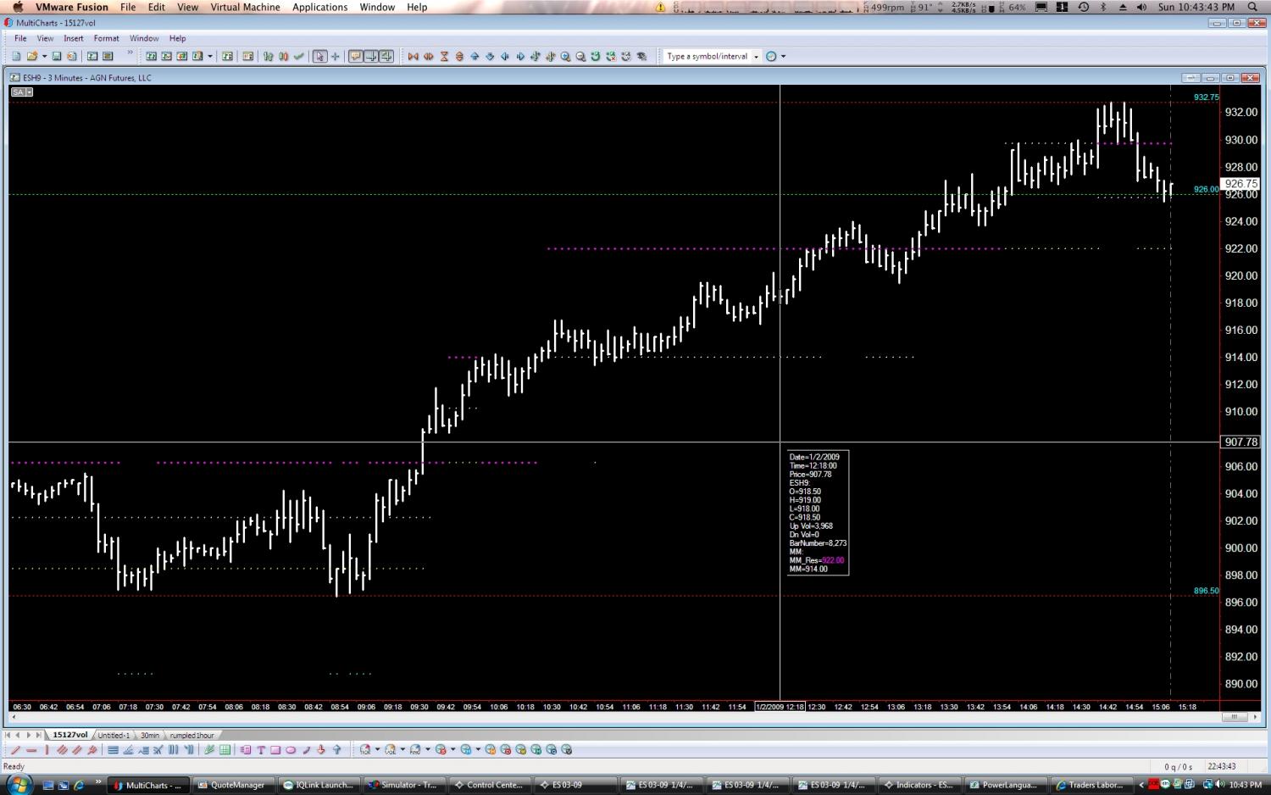1271x795 pixels.
Task: Shift chart down with blue down arrow
Action: 490,56
